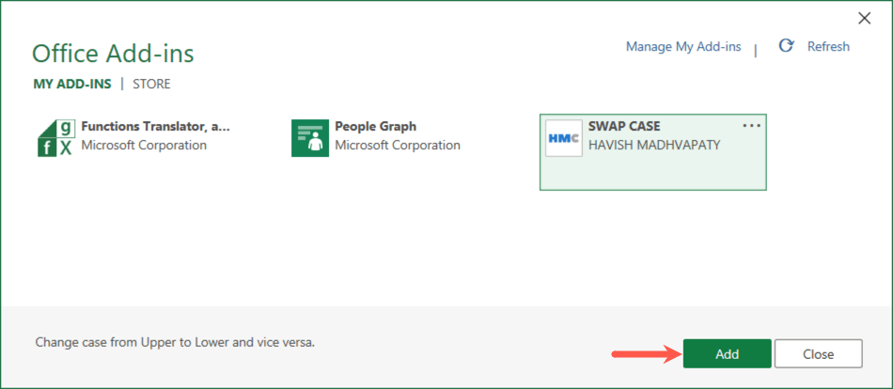Viewport: 893px width, 389px height.
Task: Open the three-dot options on SWAP CASE
Action: pyautogui.click(x=751, y=125)
